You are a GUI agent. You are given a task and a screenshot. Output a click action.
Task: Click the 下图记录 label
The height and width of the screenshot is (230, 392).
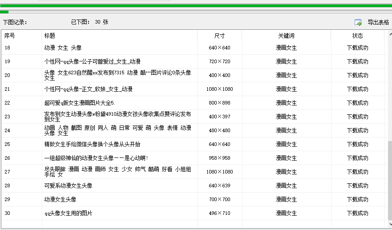(x=15, y=23)
